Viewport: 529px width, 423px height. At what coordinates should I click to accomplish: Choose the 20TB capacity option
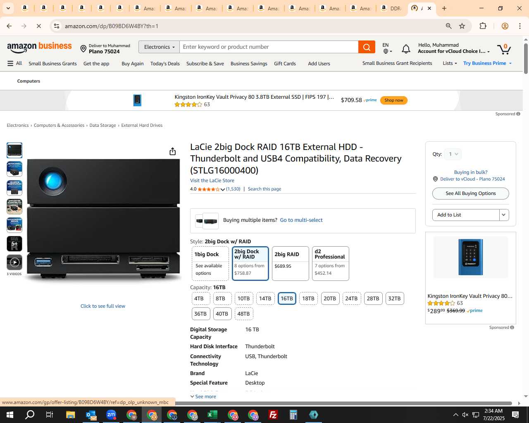point(330,299)
